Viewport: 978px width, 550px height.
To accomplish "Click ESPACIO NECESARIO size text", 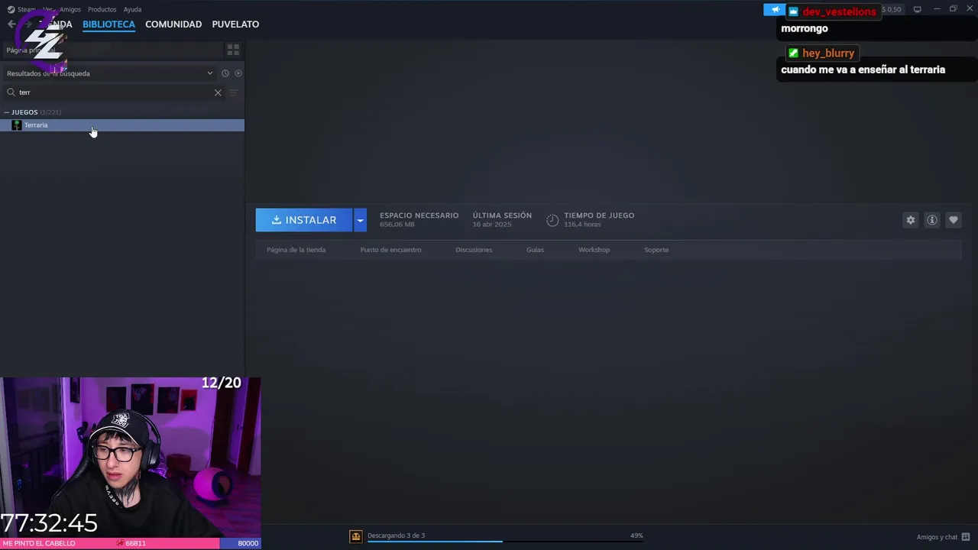I will tap(397, 225).
